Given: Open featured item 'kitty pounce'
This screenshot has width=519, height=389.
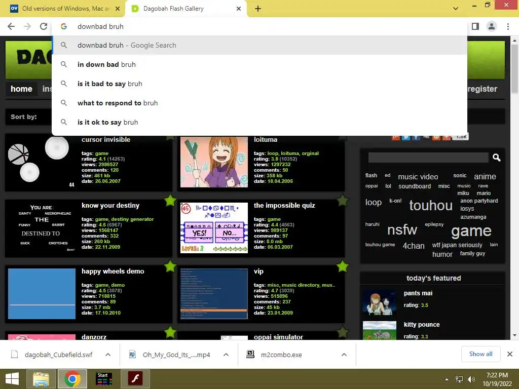Looking at the screenshot, I should [422, 325].
